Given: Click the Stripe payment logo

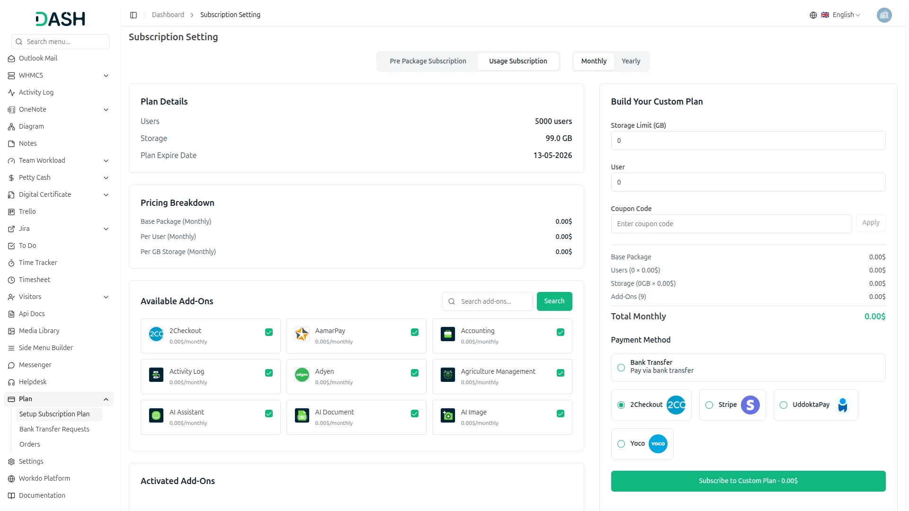Looking at the screenshot, I should coord(750,405).
